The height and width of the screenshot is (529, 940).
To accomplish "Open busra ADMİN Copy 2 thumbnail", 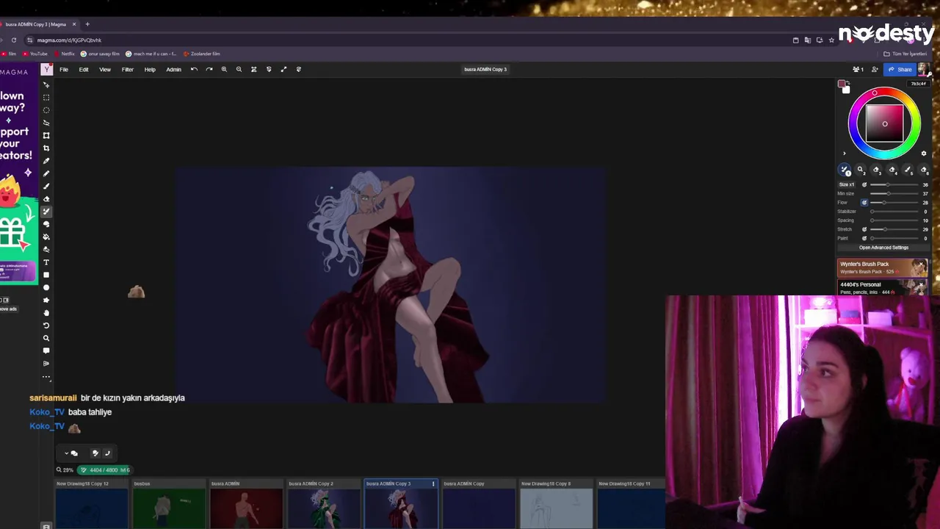I will click(x=323, y=504).
